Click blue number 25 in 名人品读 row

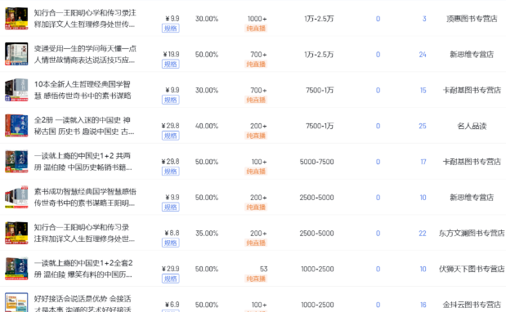[x=423, y=126]
